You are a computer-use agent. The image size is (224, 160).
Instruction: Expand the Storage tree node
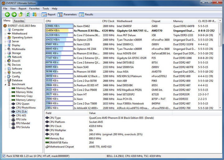[x=5, y=53]
